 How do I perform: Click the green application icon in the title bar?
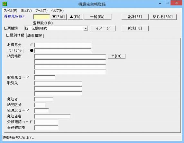tap(5, 4)
